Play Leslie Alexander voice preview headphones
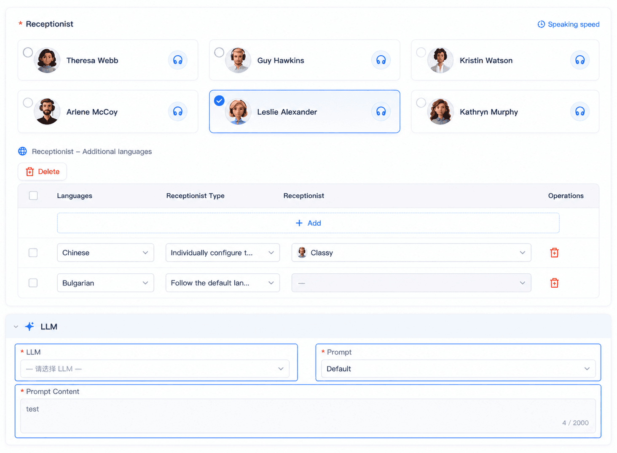Viewport: 617px width, 453px height. click(381, 111)
